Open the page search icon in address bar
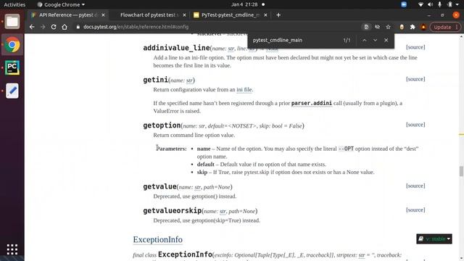The width and height of the screenshot is (464, 261). pyautogui.click(x=366, y=27)
